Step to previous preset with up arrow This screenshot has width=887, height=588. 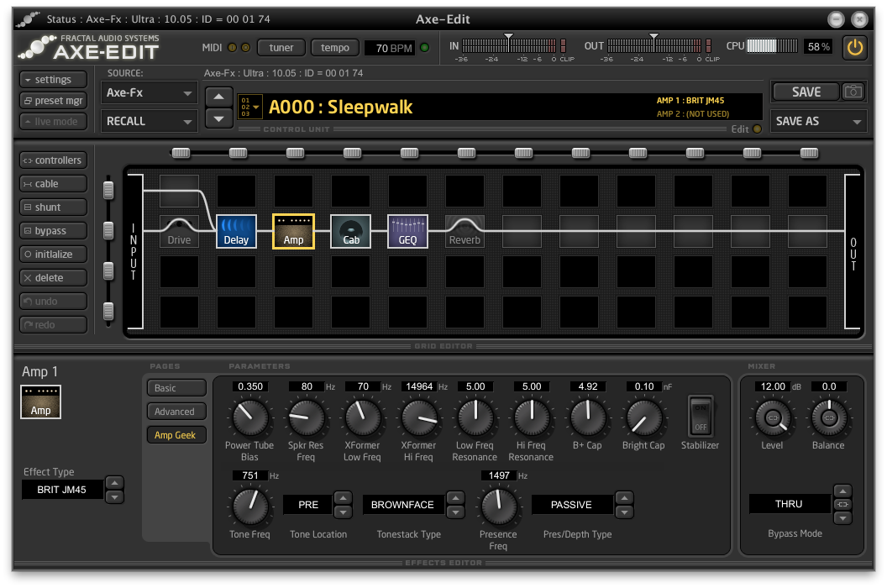coord(219,97)
